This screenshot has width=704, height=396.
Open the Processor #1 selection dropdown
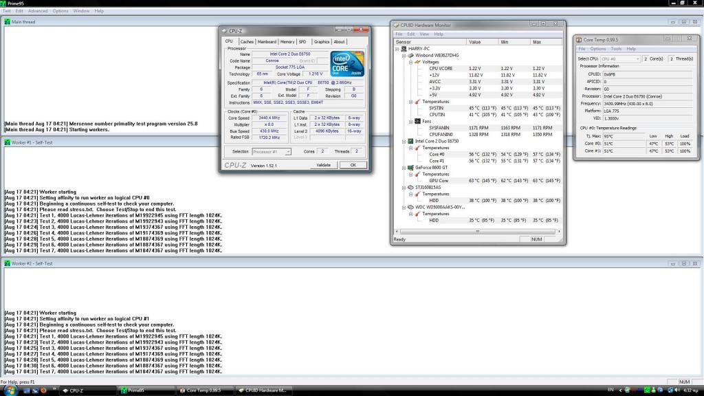[272, 151]
